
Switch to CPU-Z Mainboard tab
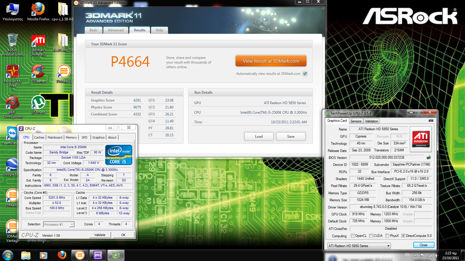point(55,137)
